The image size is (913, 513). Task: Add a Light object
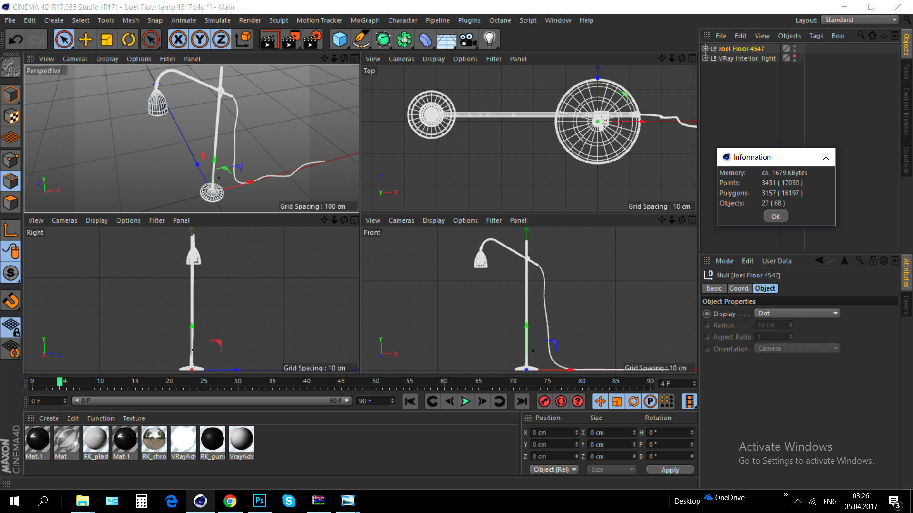pos(490,39)
